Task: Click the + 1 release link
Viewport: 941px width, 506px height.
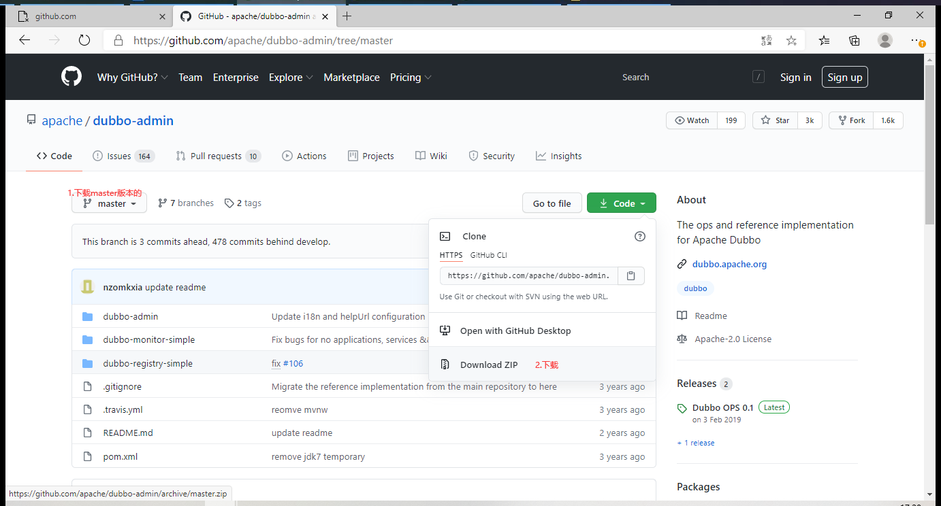Action: pyautogui.click(x=696, y=443)
